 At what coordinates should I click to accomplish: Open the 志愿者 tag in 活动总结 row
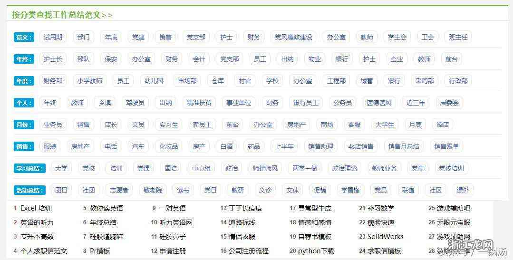coord(119,190)
